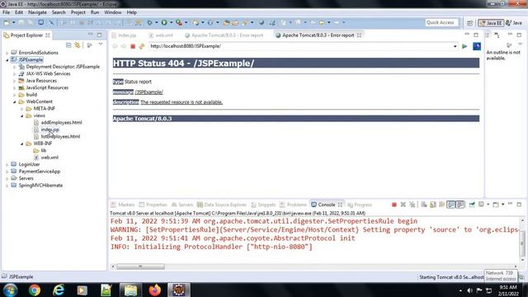Select web.xml under WEB-INF
The image size is (528, 297).
[x=49, y=158]
